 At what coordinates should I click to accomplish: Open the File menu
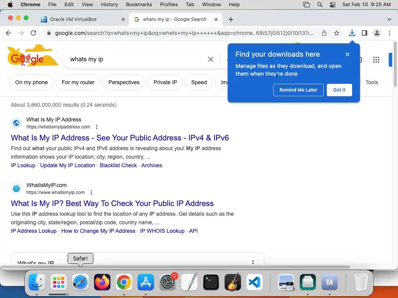[52, 5]
